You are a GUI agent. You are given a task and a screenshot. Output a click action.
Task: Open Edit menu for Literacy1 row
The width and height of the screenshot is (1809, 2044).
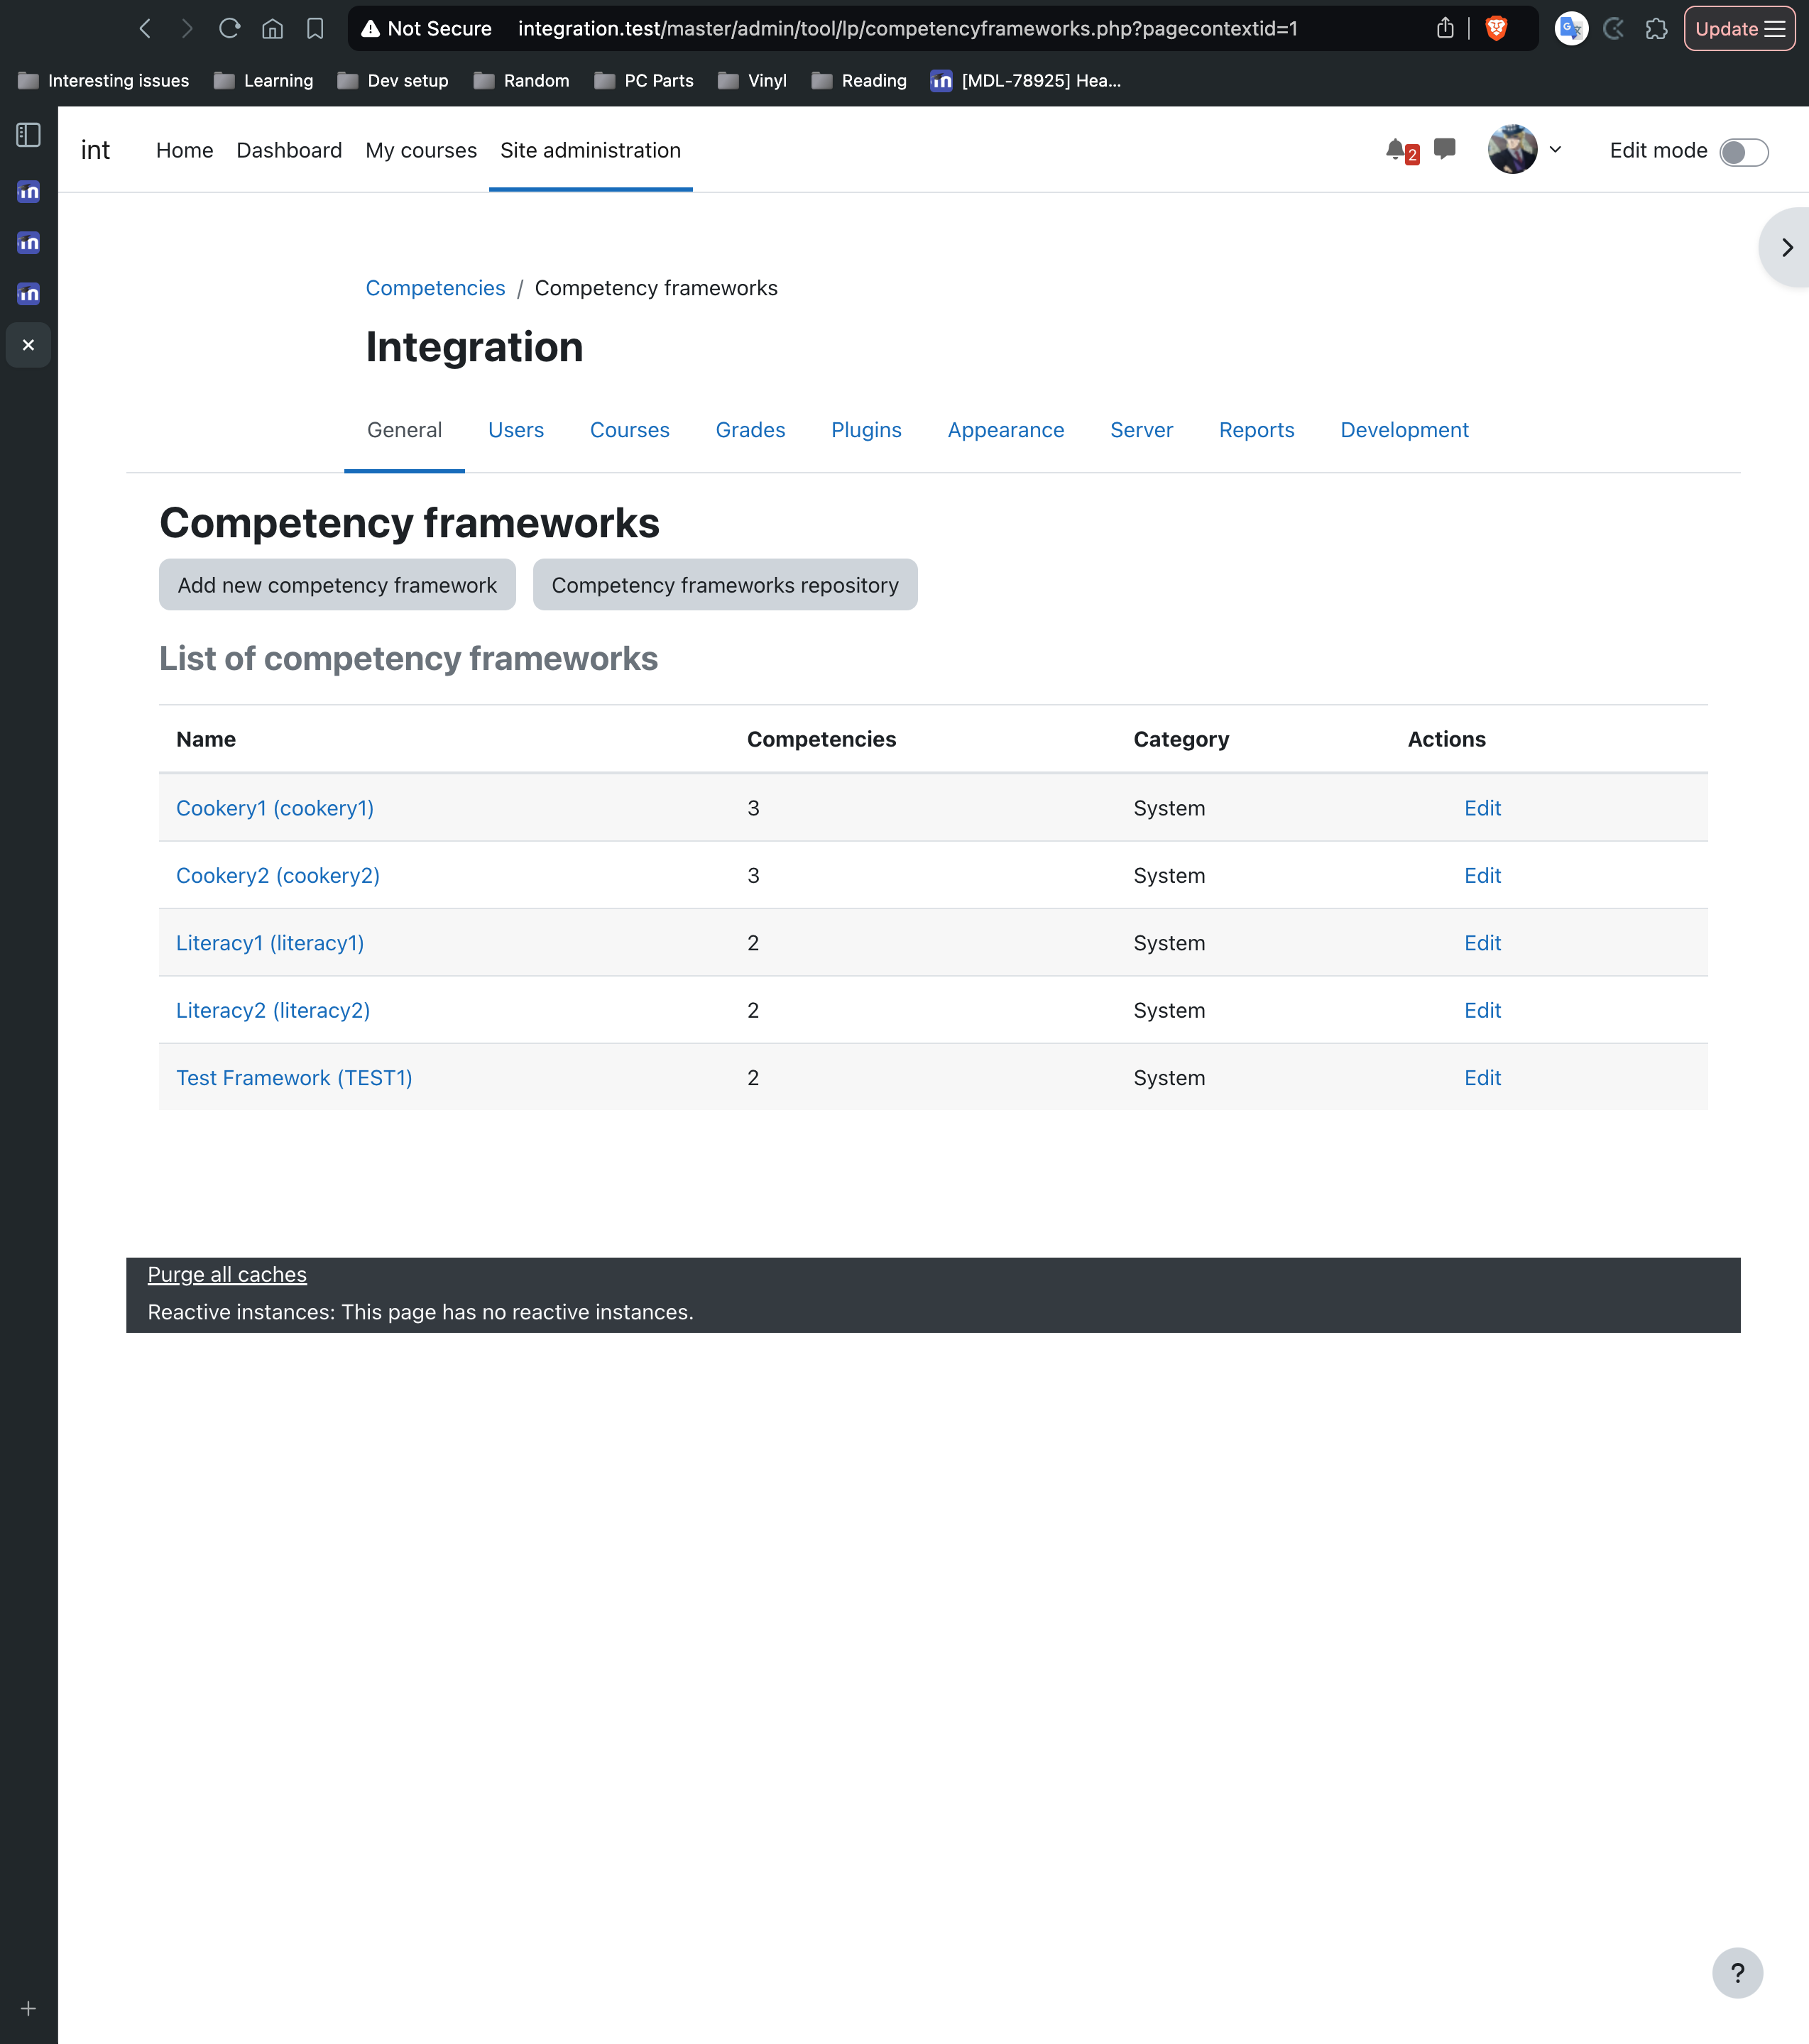(x=1483, y=943)
